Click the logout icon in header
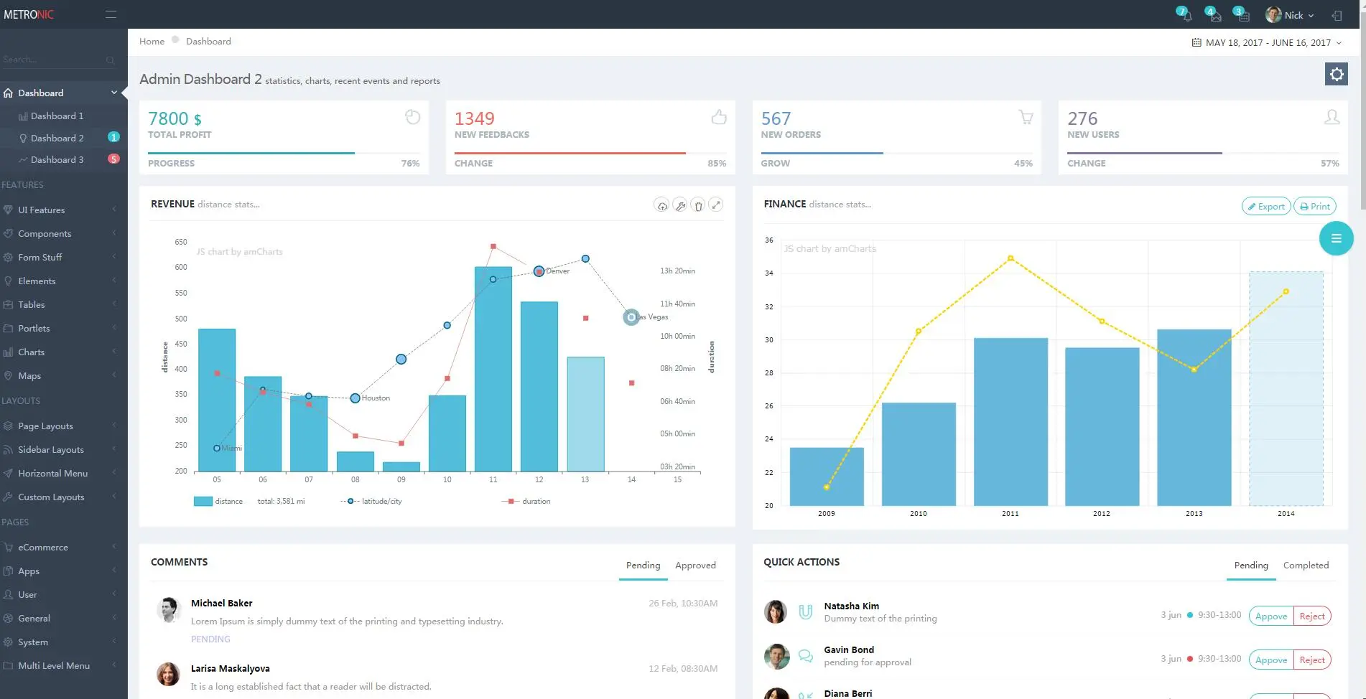 (x=1337, y=15)
